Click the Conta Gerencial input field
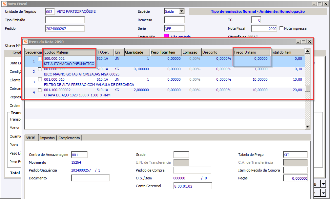This screenshot has height=199, width=330. click(193, 186)
